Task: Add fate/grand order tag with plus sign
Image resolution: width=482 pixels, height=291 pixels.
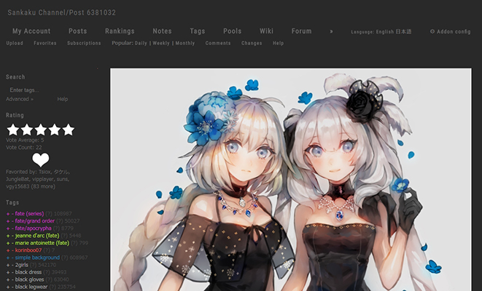Action: [8, 221]
